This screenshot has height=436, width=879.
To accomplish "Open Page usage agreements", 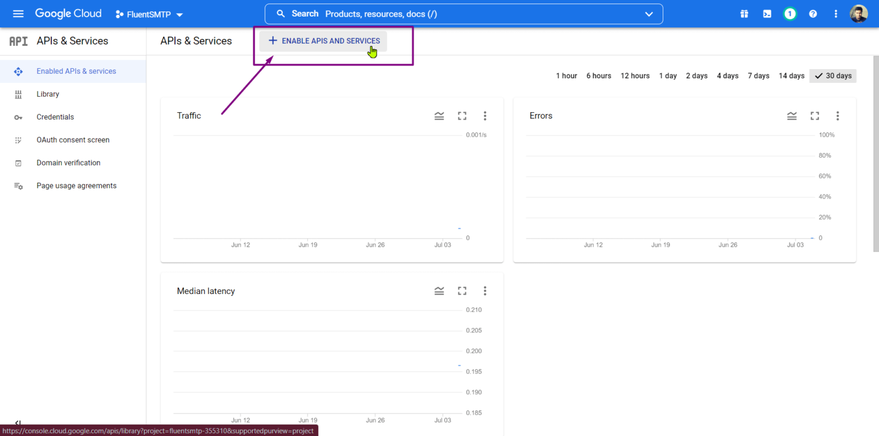I will pos(76,185).
